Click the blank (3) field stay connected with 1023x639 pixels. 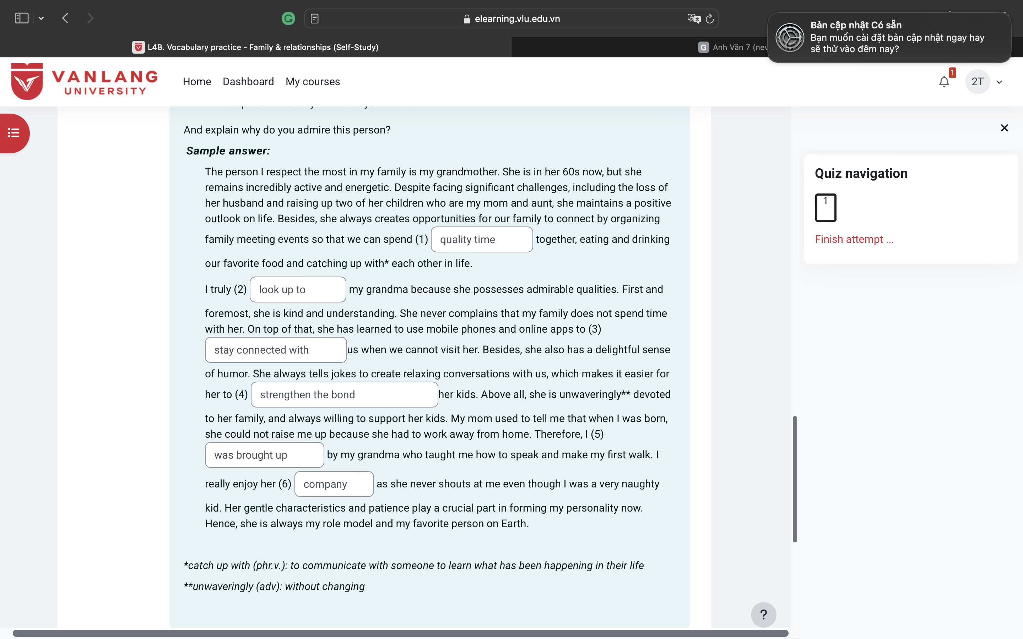(x=276, y=350)
